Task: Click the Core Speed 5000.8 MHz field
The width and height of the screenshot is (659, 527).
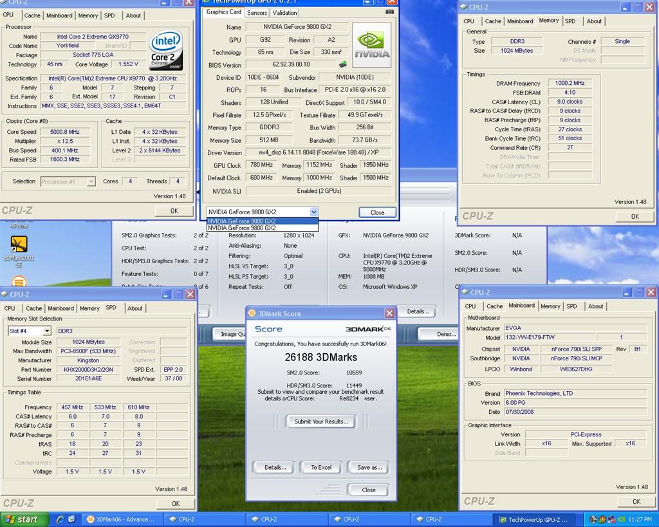Action: click(65, 131)
